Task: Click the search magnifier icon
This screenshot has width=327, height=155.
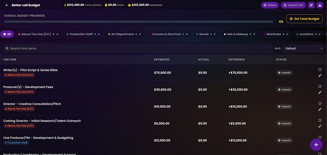Action: 7,49
